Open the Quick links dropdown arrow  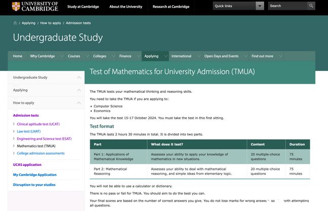pos(259,6)
